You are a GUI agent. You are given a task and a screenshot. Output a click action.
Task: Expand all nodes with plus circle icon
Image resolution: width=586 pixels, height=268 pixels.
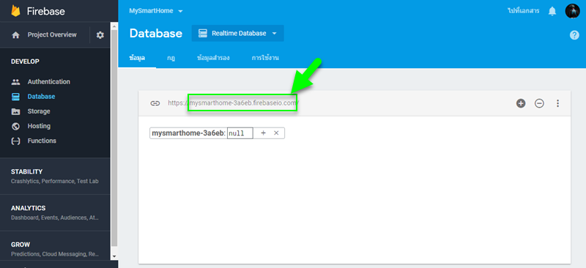pyautogui.click(x=521, y=103)
